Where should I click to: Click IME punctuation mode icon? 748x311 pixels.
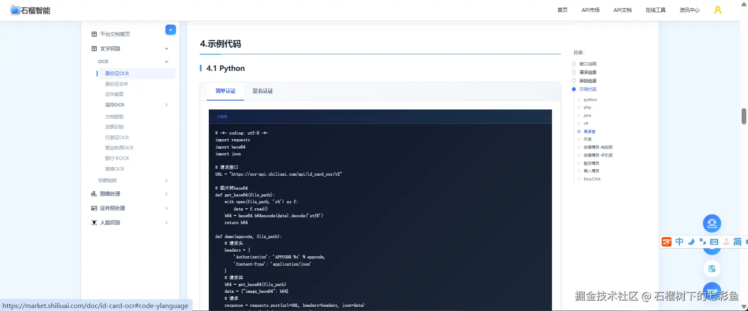[702, 241]
